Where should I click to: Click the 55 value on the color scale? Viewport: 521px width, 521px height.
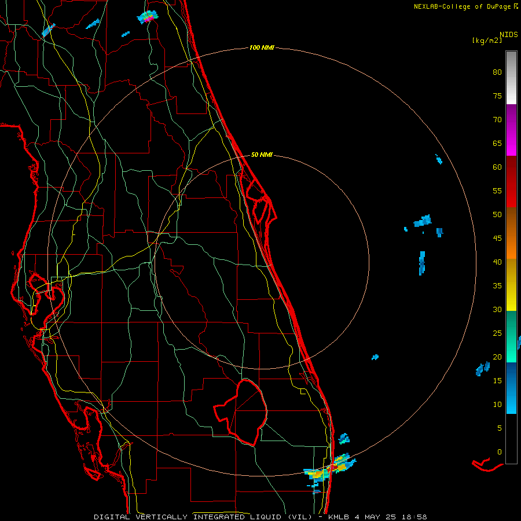(497, 190)
